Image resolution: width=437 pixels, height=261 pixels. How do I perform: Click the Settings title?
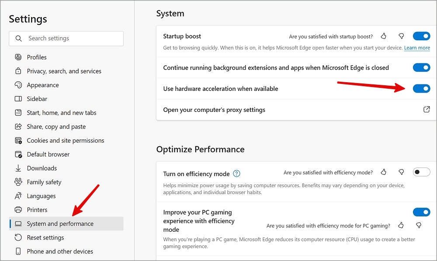28,19
